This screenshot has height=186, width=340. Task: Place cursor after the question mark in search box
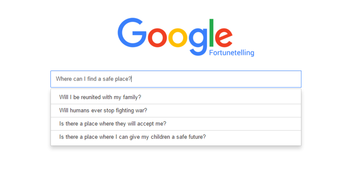(x=132, y=79)
